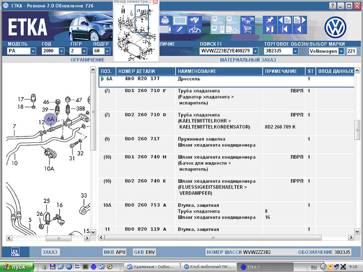Expand the 3B23J5 trade designation dropdown
The image size is (363, 272).
click(x=295, y=51)
